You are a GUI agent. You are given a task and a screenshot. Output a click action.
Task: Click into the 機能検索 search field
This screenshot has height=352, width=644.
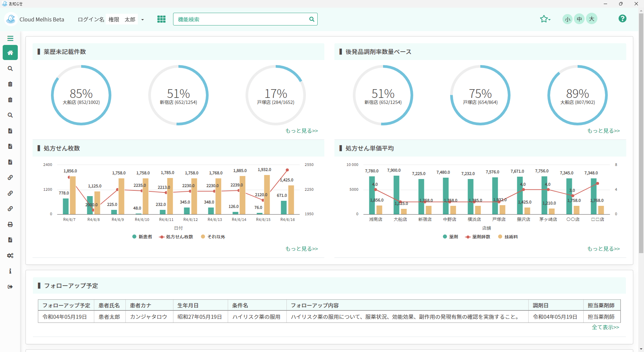(241, 19)
